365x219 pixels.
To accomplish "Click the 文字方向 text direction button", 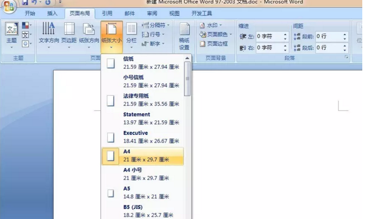I will (x=49, y=35).
